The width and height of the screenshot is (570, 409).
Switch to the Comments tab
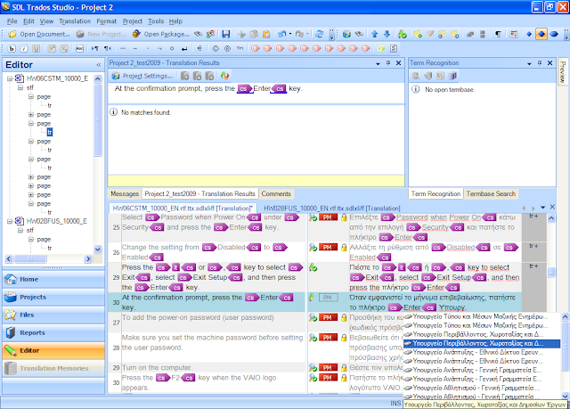click(x=276, y=193)
